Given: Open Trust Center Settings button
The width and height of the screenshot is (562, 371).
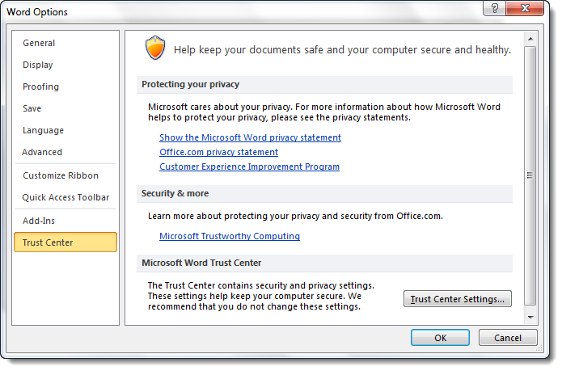Looking at the screenshot, I should point(458,299).
